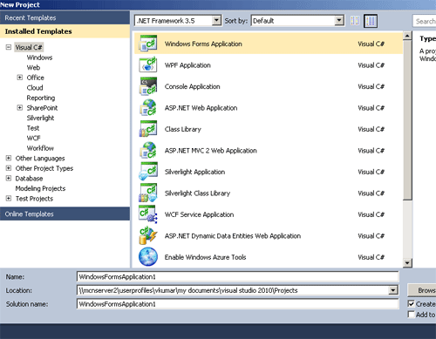The width and height of the screenshot is (436, 339).
Task: Expand the Office tree node
Action: [x=20, y=78]
